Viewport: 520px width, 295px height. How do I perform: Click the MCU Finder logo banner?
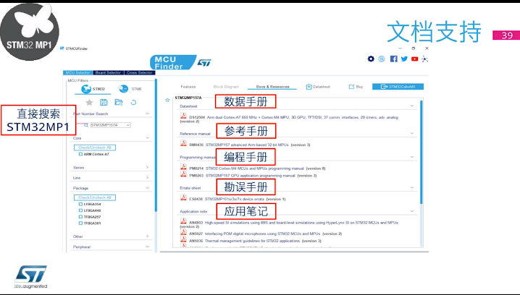point(172,62)
